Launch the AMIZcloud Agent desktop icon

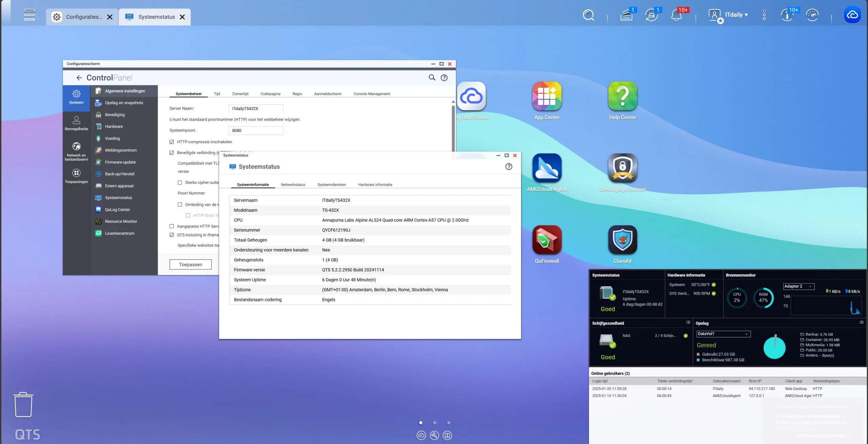point(547,168)
